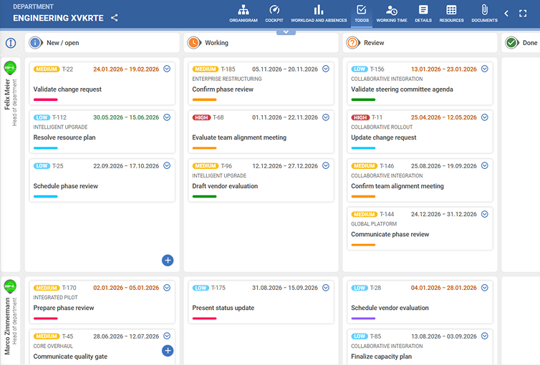Click the Done column checkmark icon
The height and width of the screenshot is (365, 540).
pos(511,43)
